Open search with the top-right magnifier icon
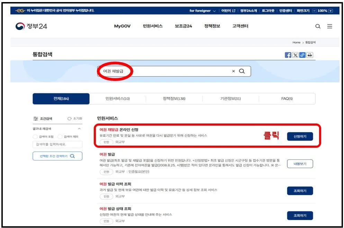This screenshot has width=344, height=228. (317, 26)
